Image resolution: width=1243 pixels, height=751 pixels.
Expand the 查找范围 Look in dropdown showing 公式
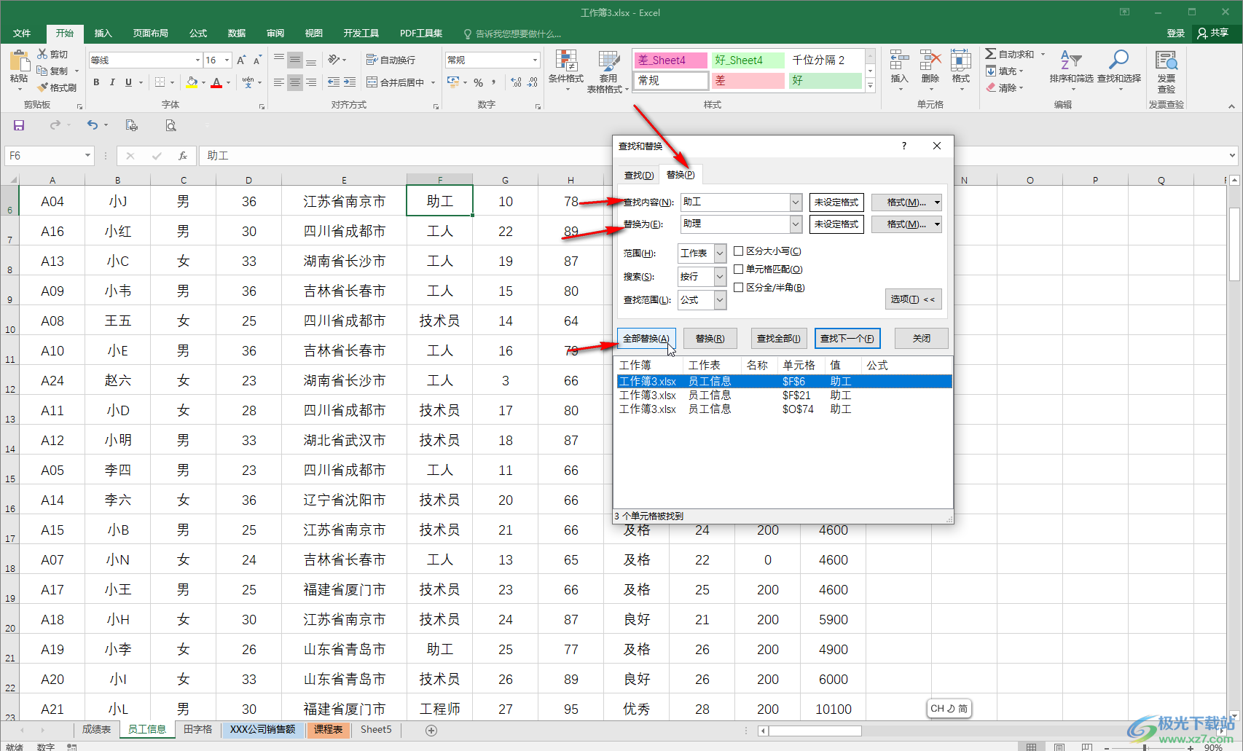tap(720, 300)
